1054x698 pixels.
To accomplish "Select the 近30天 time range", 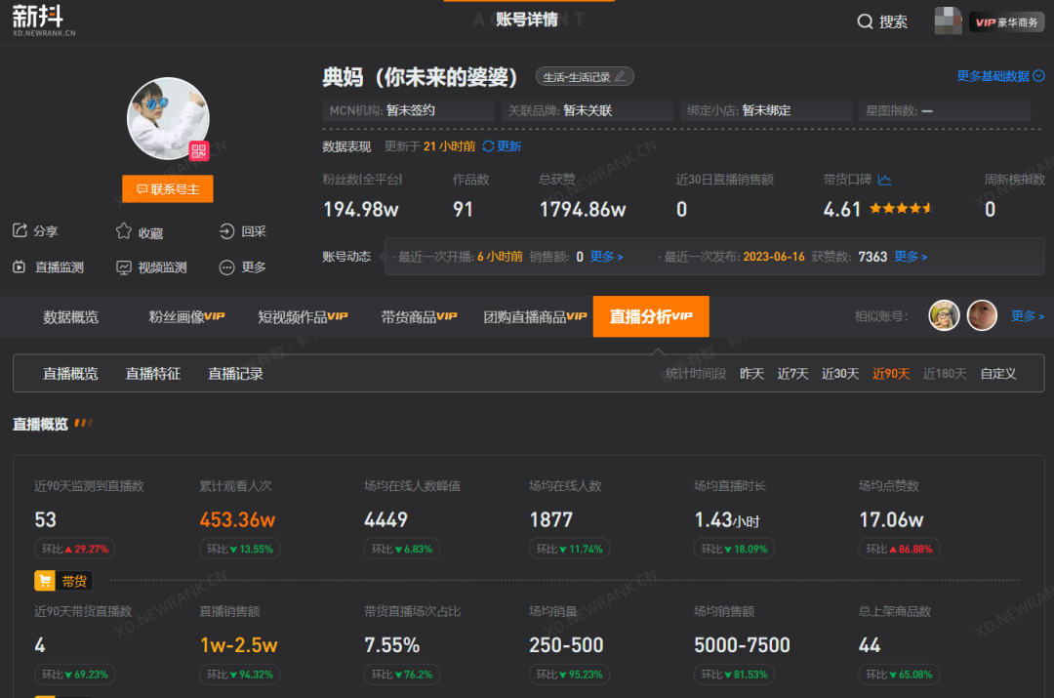I will tap(839, 374).
